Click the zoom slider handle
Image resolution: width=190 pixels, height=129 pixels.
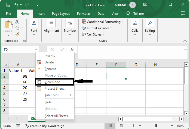coord(156,126)
